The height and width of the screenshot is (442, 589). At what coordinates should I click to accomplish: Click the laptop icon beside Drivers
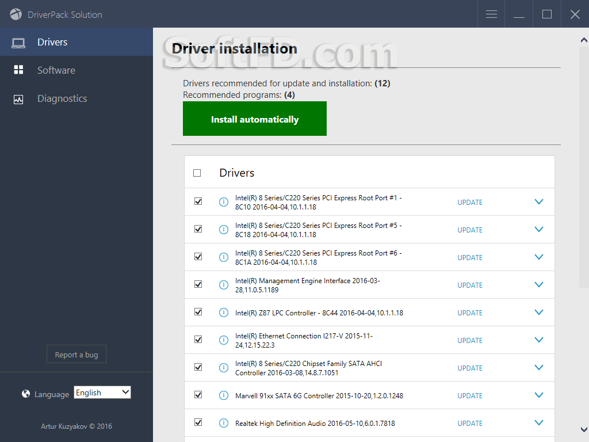[x=18, y=43]
